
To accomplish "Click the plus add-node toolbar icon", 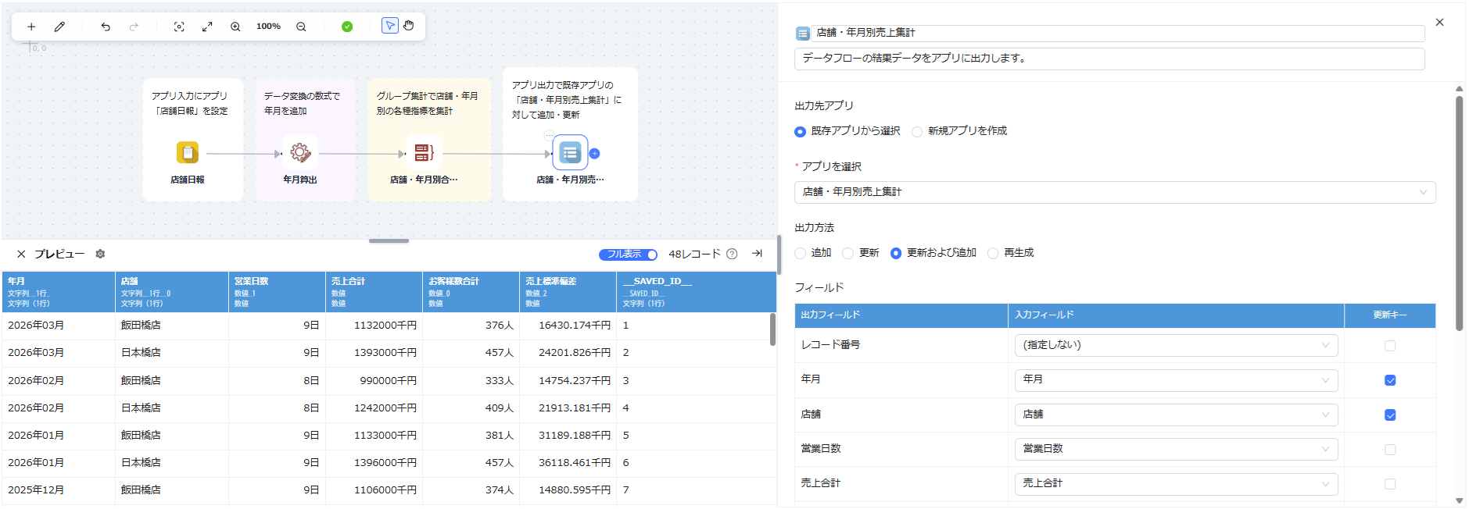I will pyautogui.click(x=31, y=27).
